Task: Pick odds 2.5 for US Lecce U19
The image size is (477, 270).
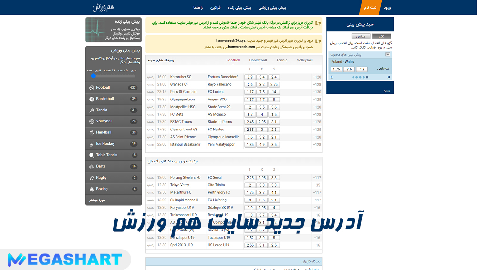Action: [x=274, y=245]
